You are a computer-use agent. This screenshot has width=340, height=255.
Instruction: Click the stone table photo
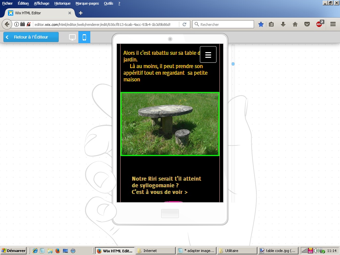pos(170,124)
